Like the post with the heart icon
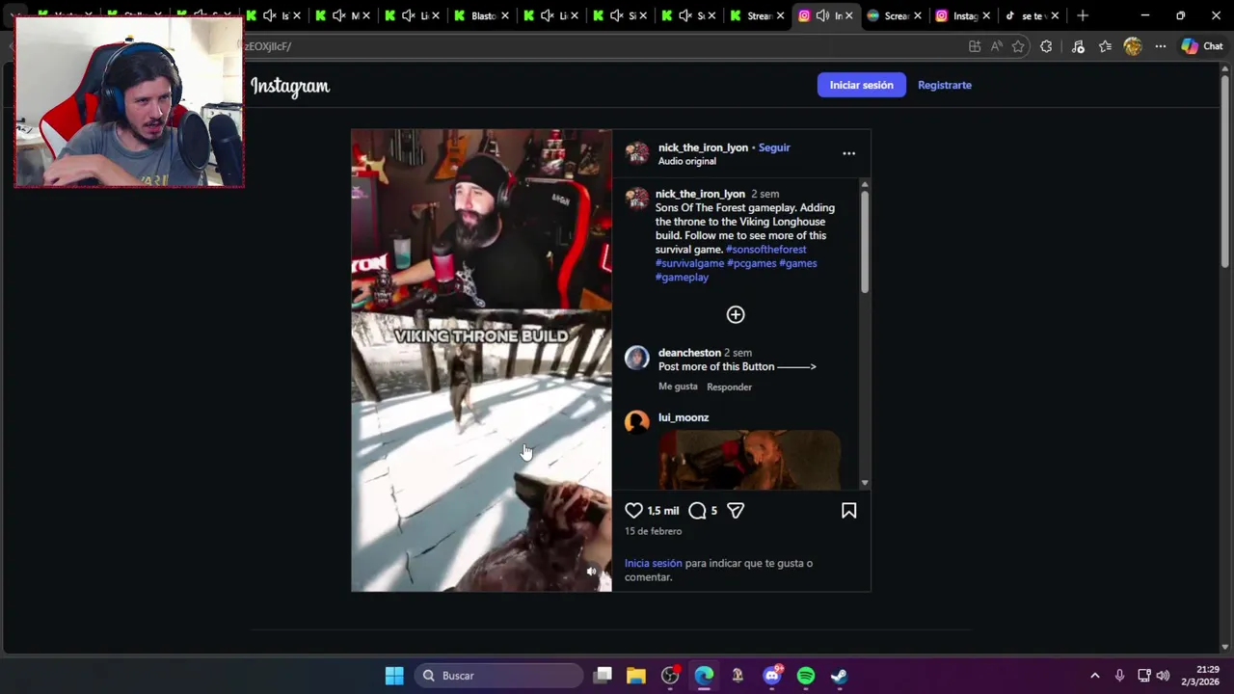This screenshot has height=694, width=1234. [633, 511]
